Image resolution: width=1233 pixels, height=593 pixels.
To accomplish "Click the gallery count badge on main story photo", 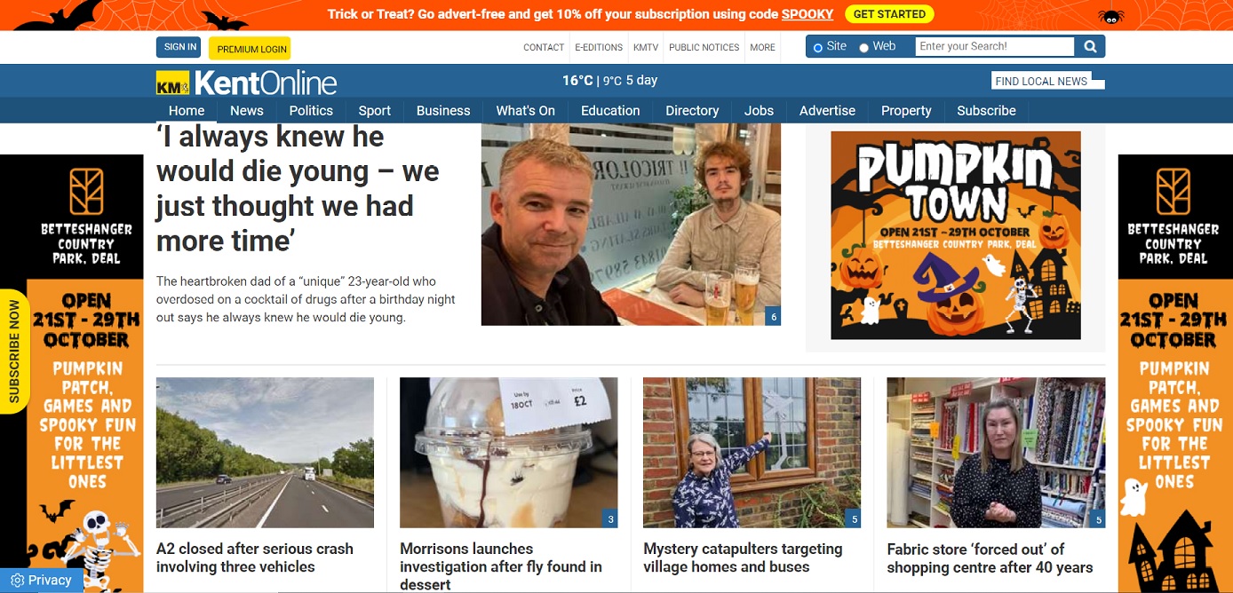I will (x=773, y=317).
